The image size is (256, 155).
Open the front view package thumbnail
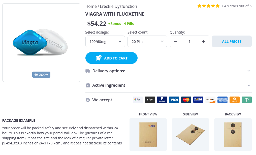[x=148, y=135]
